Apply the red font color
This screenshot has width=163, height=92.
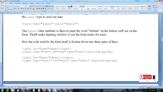pyautogui.click(x=34, y=9)
